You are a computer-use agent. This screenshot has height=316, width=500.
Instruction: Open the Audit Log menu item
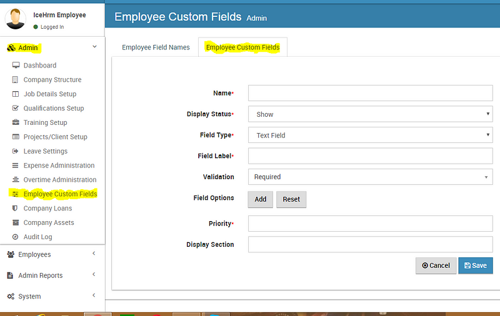(x=37, y=237)
